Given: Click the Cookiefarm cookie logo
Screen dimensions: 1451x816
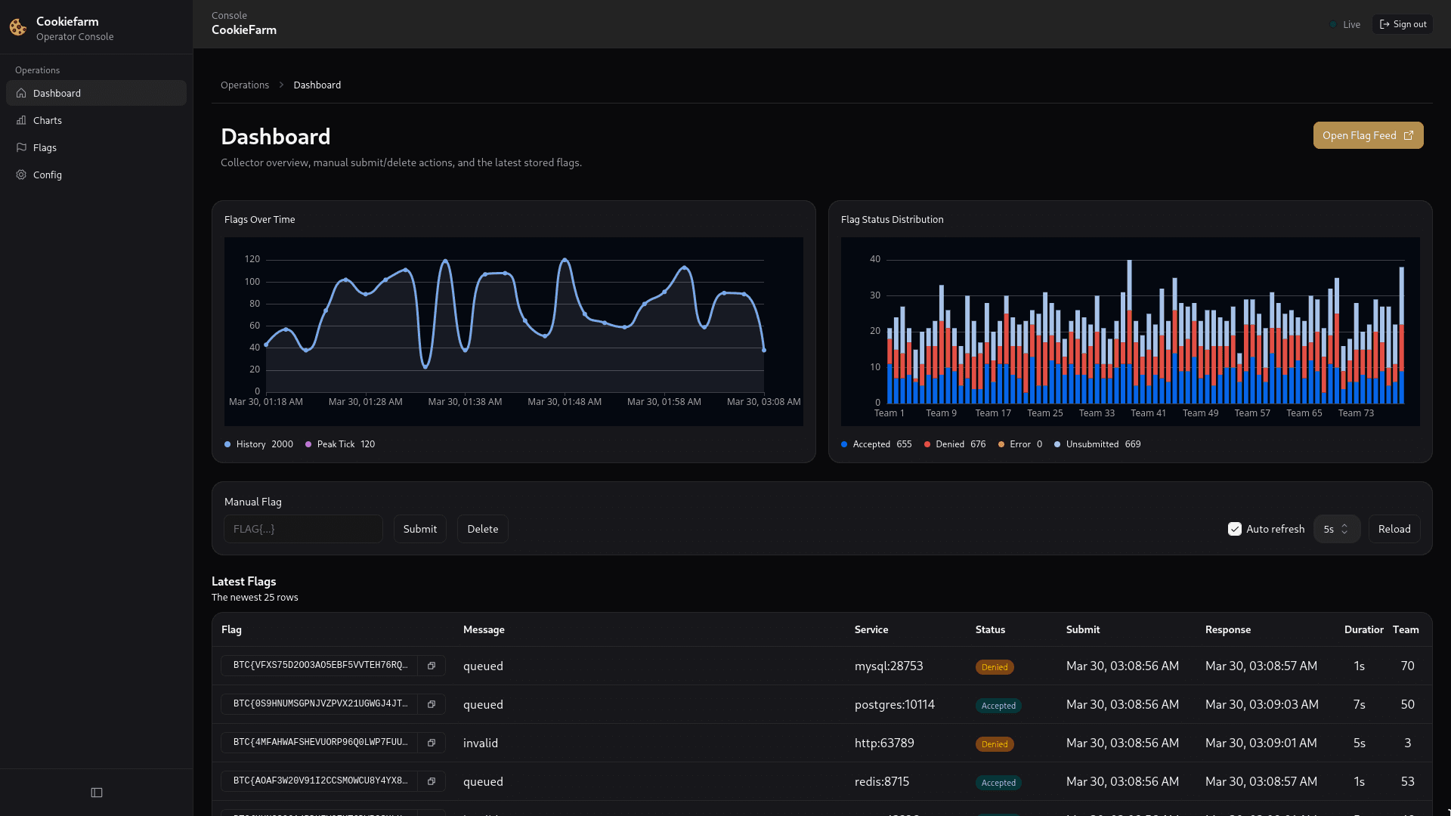Looking at the screenshot, I should (x=17, y=26).
